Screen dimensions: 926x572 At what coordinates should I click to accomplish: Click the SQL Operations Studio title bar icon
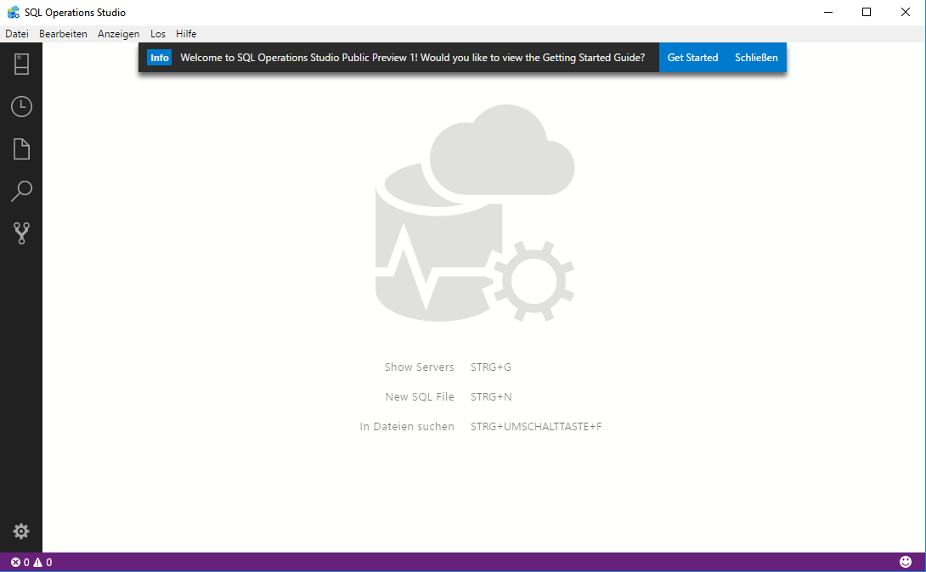click(12, 12)
